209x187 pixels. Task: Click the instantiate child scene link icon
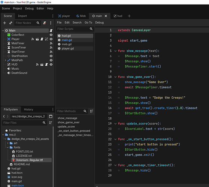point(11,23)
